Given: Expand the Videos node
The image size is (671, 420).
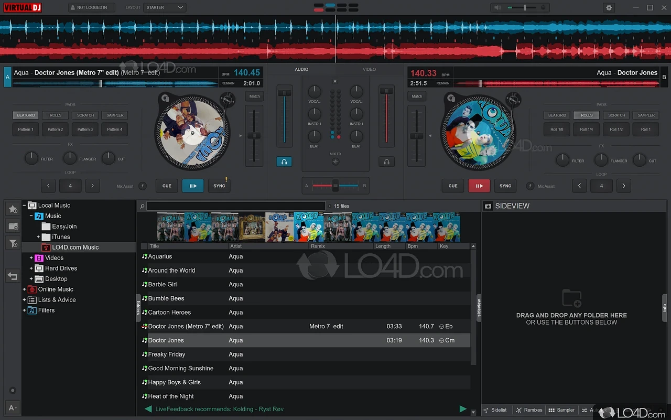Looking at the screenshot, I should pos(31,258).
